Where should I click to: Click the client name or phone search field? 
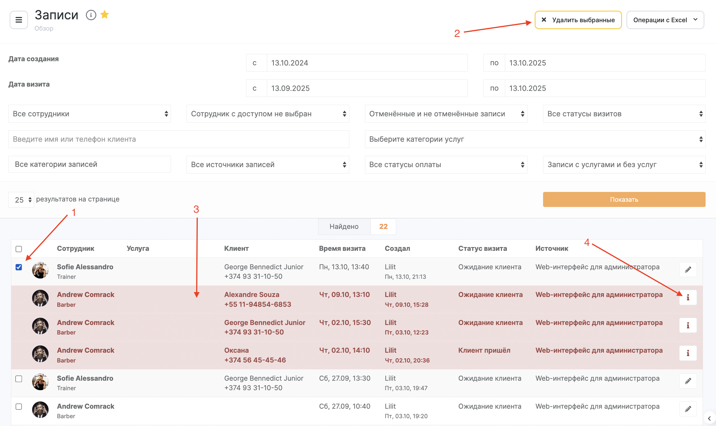pos(179,139)
